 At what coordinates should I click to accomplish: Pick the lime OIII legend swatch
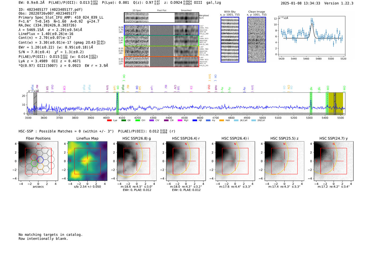[x=137, y=121]
